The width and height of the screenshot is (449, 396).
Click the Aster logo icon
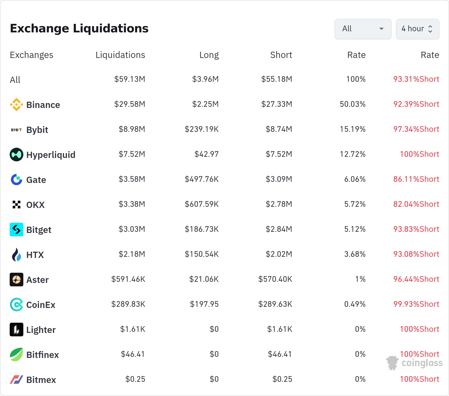tap(17, 280)
